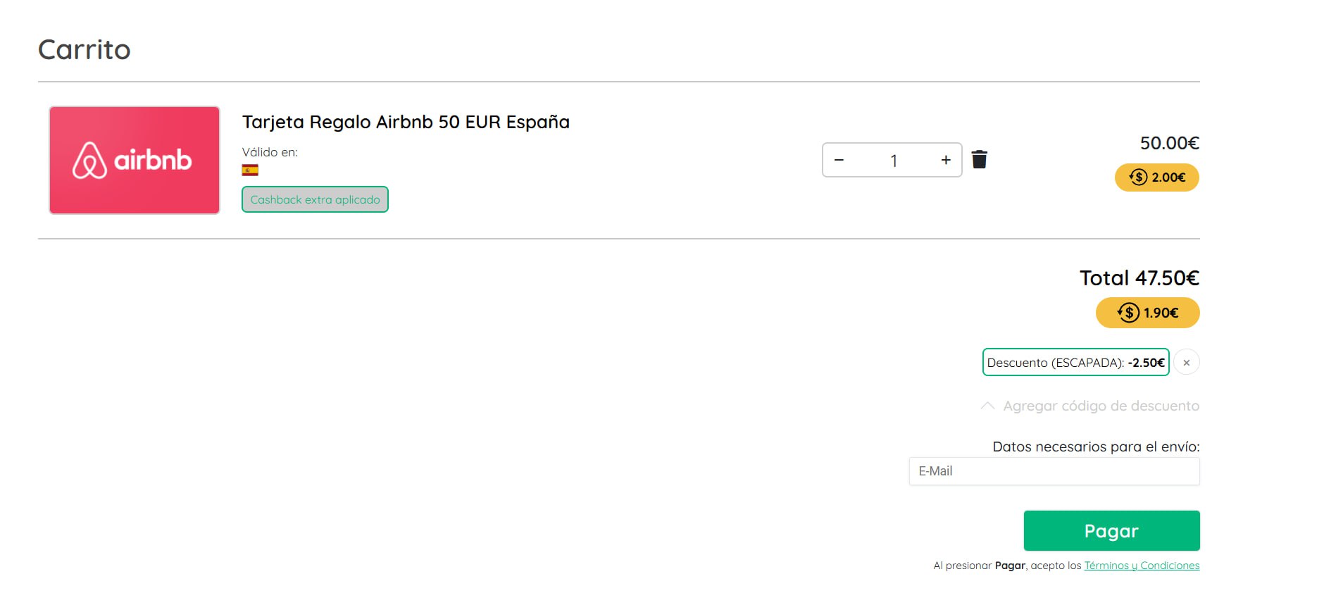1324x605 pixels.
Task: Click the chevron beside Agregar código de descuento
Action: pyautogui.click(x=987, y=406)
